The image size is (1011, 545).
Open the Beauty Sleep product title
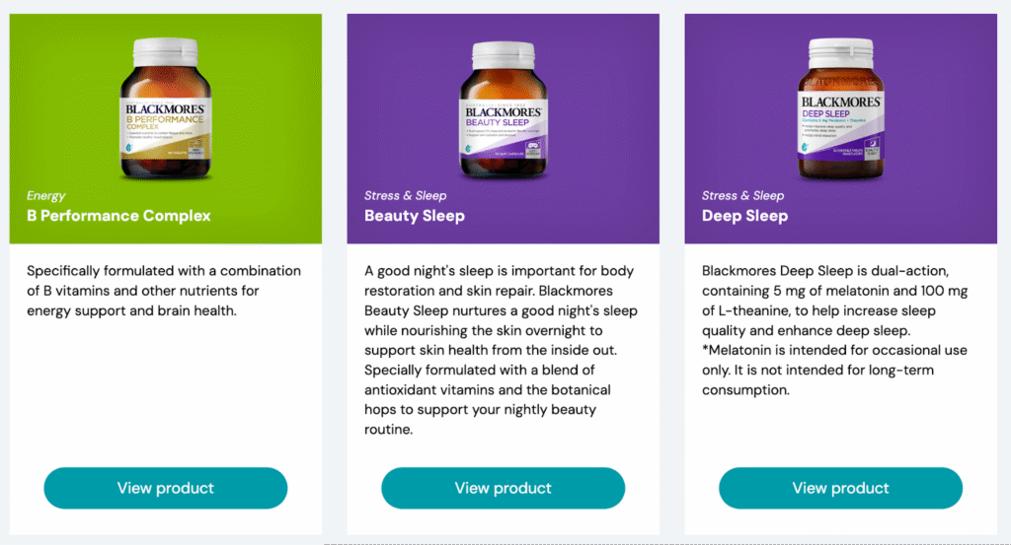click(415, 216)
